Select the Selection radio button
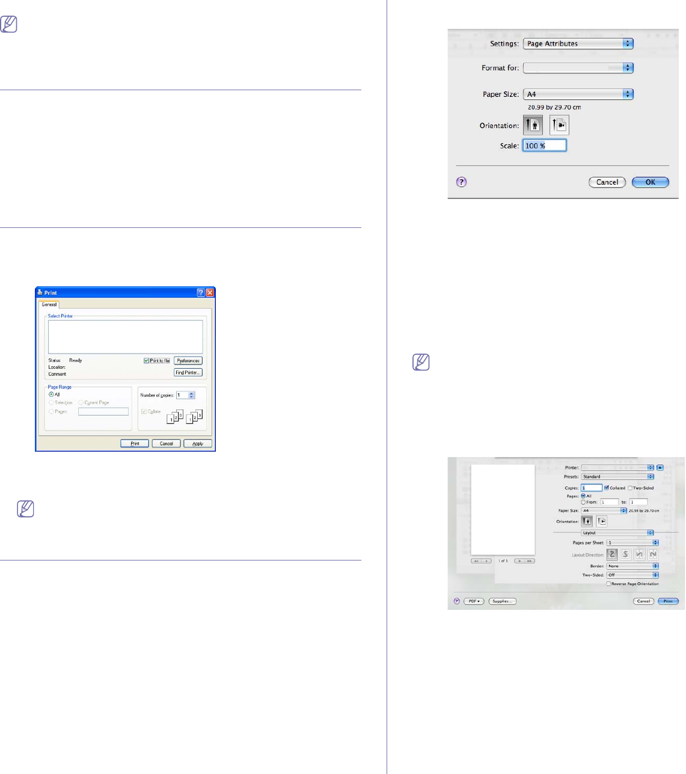The height and width of the screenshot is (774, 686). (x=51, y=402)
